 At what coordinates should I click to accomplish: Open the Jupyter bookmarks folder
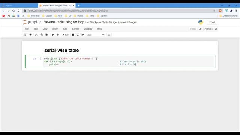pos(102,16)
